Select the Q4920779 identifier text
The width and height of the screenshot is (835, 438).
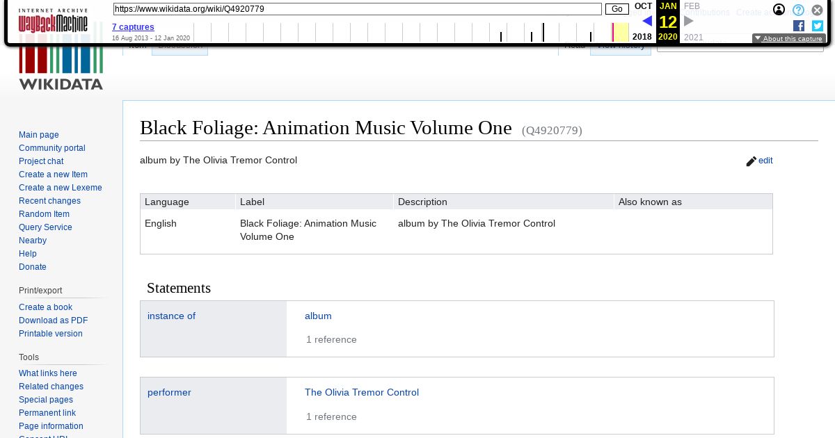click(x=552, y=130)
